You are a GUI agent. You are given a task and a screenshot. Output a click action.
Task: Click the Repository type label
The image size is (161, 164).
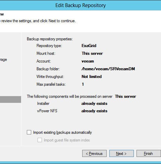tap(49, 46)
